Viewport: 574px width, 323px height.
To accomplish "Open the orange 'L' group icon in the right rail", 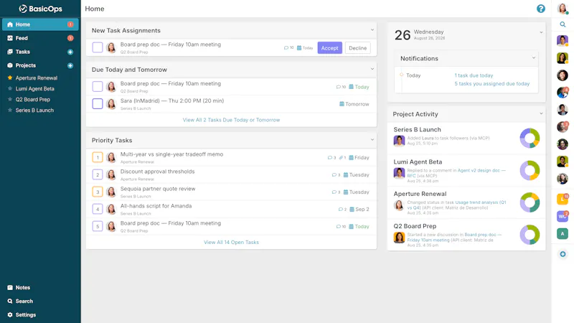I will pos(563,199).
